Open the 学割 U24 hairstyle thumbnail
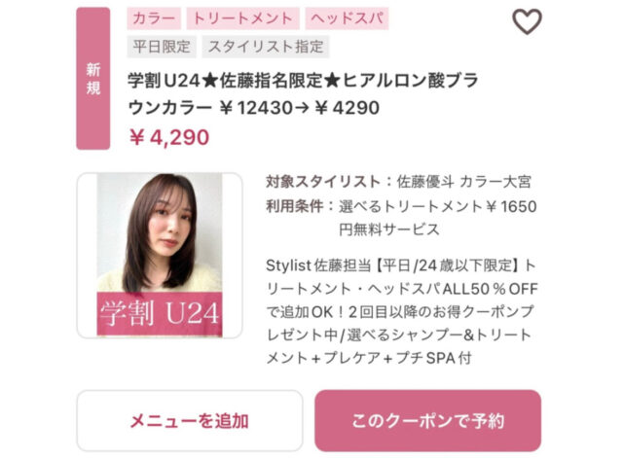Viewport: 623px width, 458px height. pos(160,255)
